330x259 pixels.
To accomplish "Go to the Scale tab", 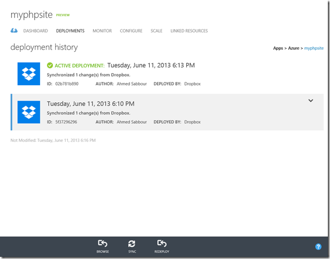I will [x=156, y=31].
